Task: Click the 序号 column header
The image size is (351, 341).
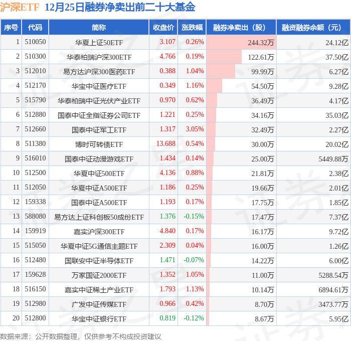Action: [11, 27]
